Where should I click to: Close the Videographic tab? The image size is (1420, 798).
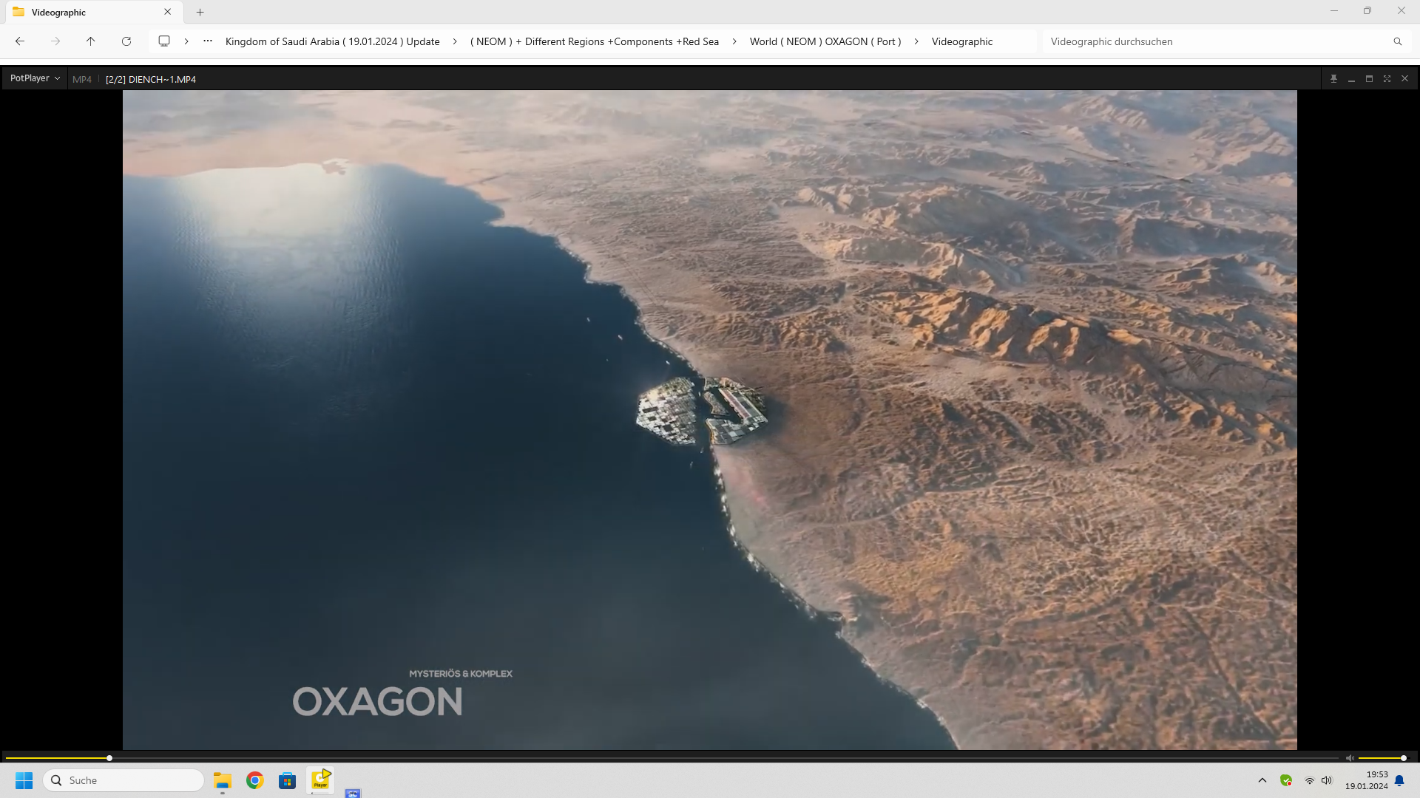pyautogui.click(x=168, y=12)
